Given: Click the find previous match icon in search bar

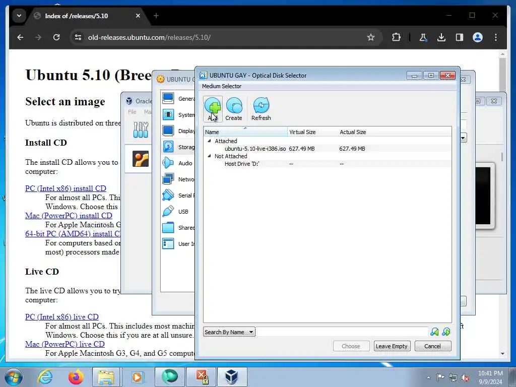Looking at the screenshot, I should click(x=434, y=332).
